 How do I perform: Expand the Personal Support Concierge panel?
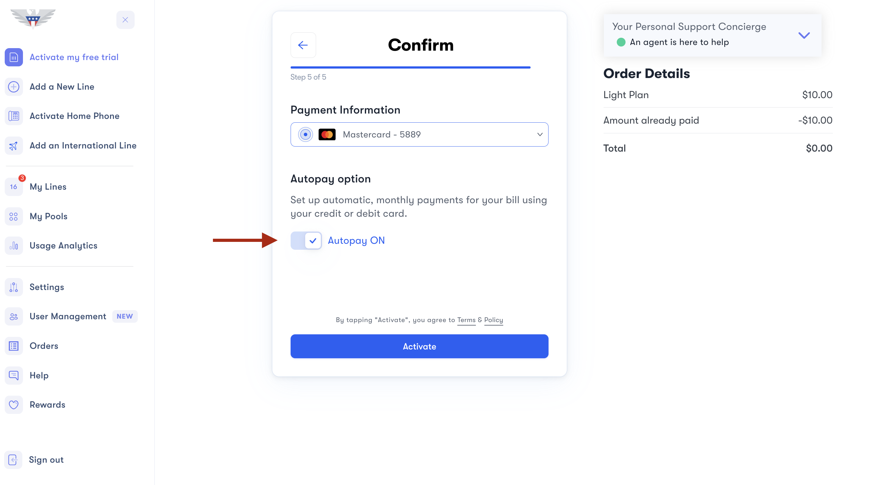tap(804, 35)
